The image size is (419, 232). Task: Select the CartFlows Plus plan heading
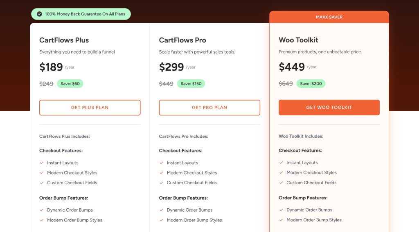pos(64,40)
